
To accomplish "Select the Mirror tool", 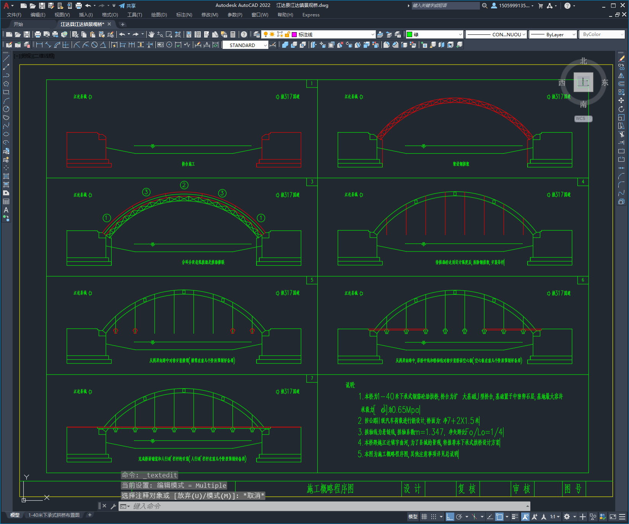I will click(x=621, y=75).
